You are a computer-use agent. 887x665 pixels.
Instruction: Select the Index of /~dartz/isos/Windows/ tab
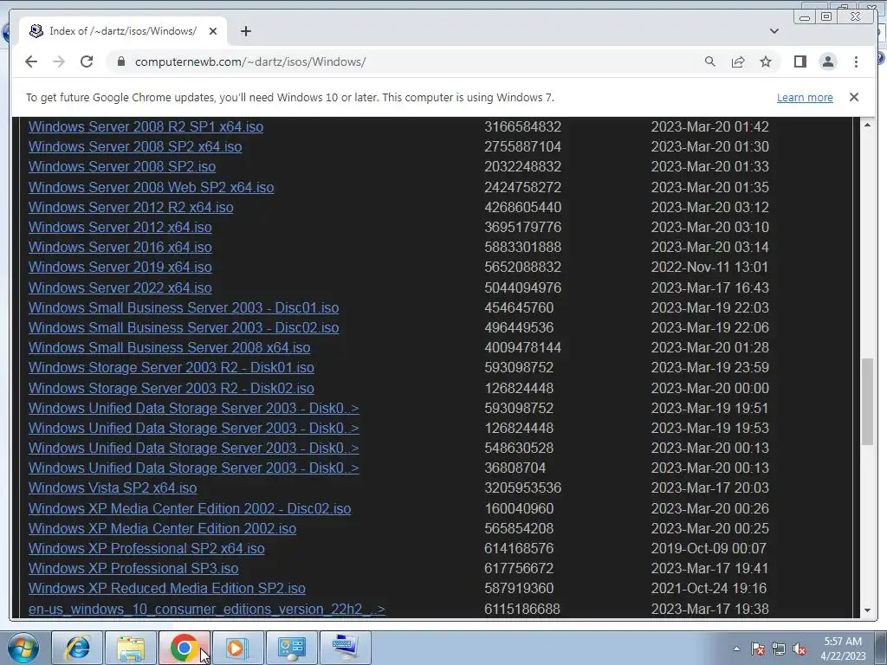coord(123,31)
